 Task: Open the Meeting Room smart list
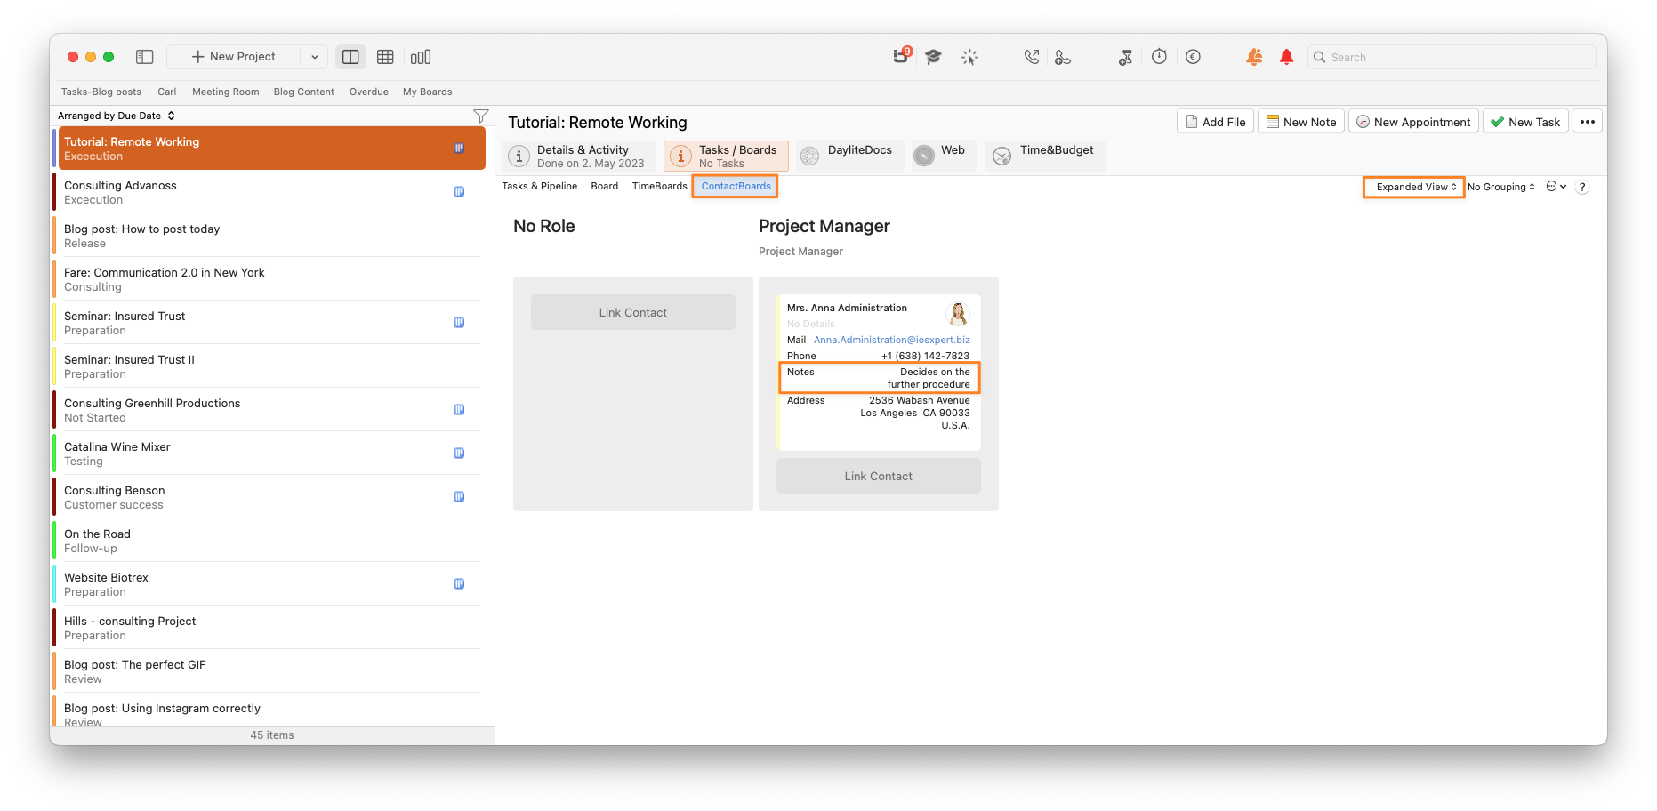click(x=226, y=92)
